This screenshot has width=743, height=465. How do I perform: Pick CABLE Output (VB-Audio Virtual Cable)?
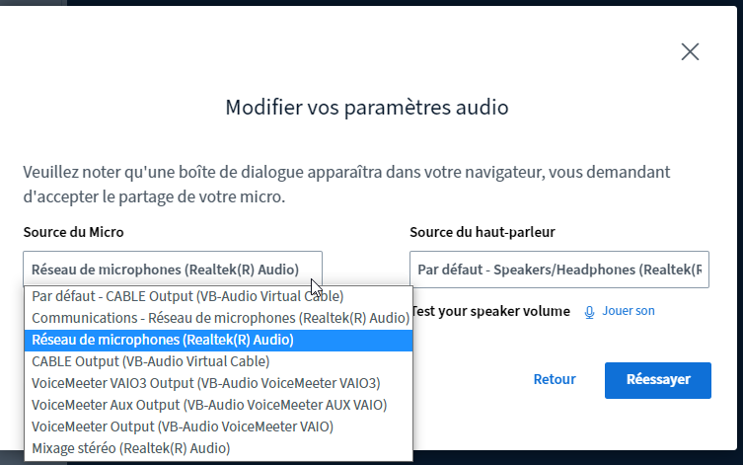click(218, 361)
